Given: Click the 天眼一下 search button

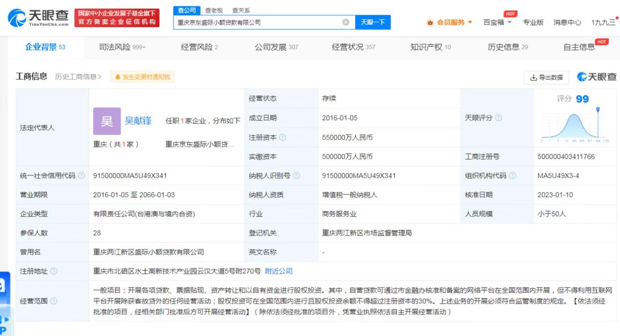Looking at the screenshot, I should (x=373, y=22).
